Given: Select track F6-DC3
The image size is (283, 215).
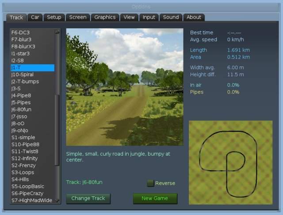Looking at the screenshot, I should click(x=33, y=32).
